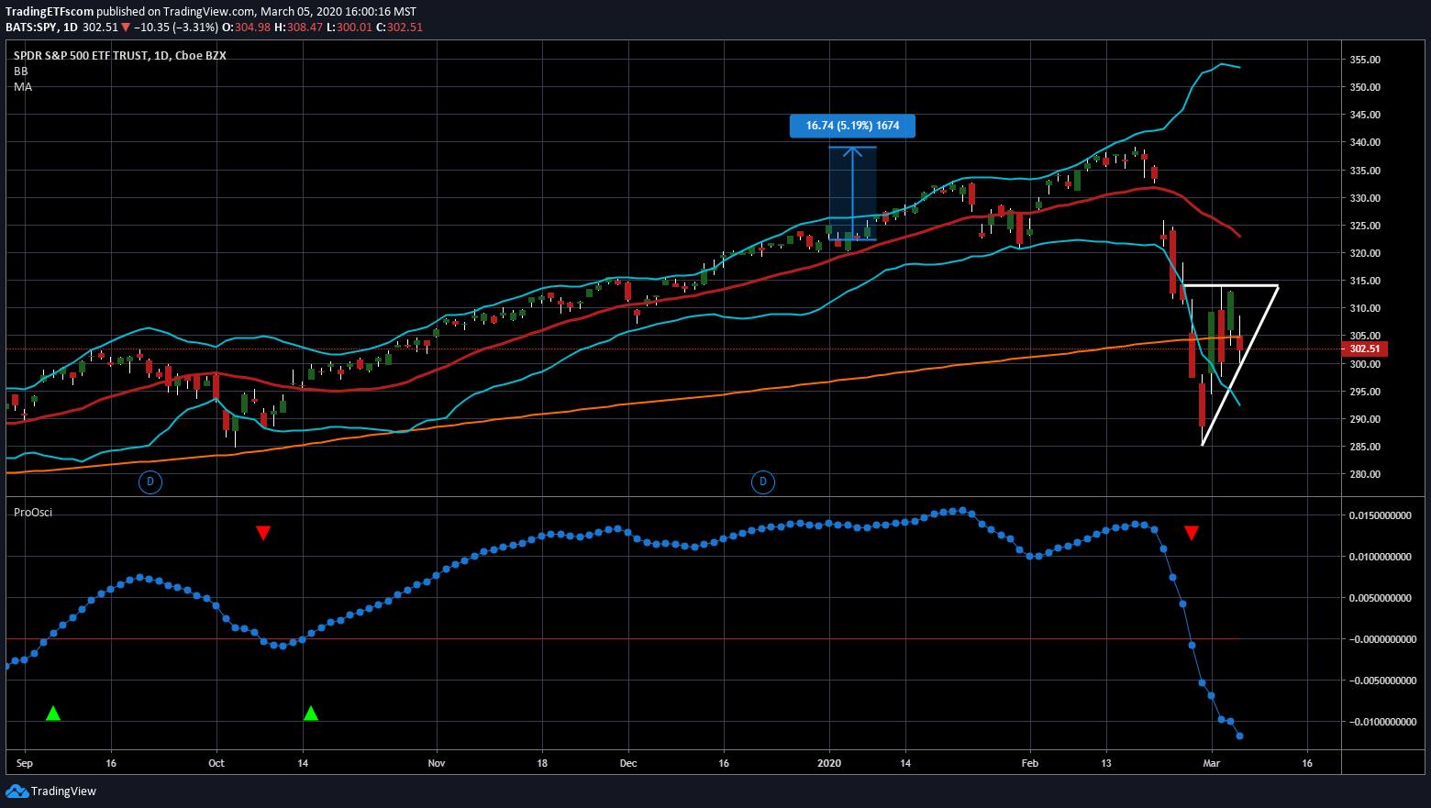Click the Dec label on time axis
Image resolution: width=1431 pixels, height=808 pixels.
[628, 763]
